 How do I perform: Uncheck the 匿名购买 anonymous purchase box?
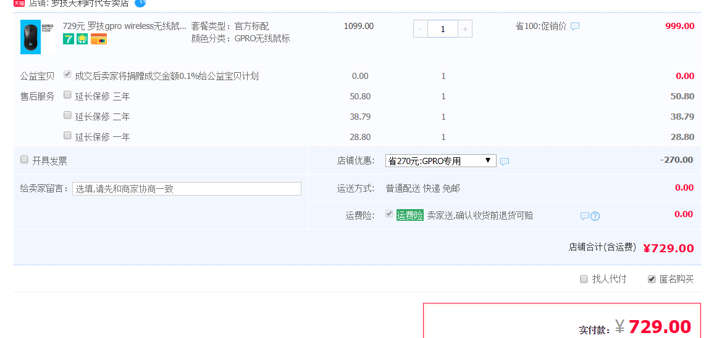(652, 279)
